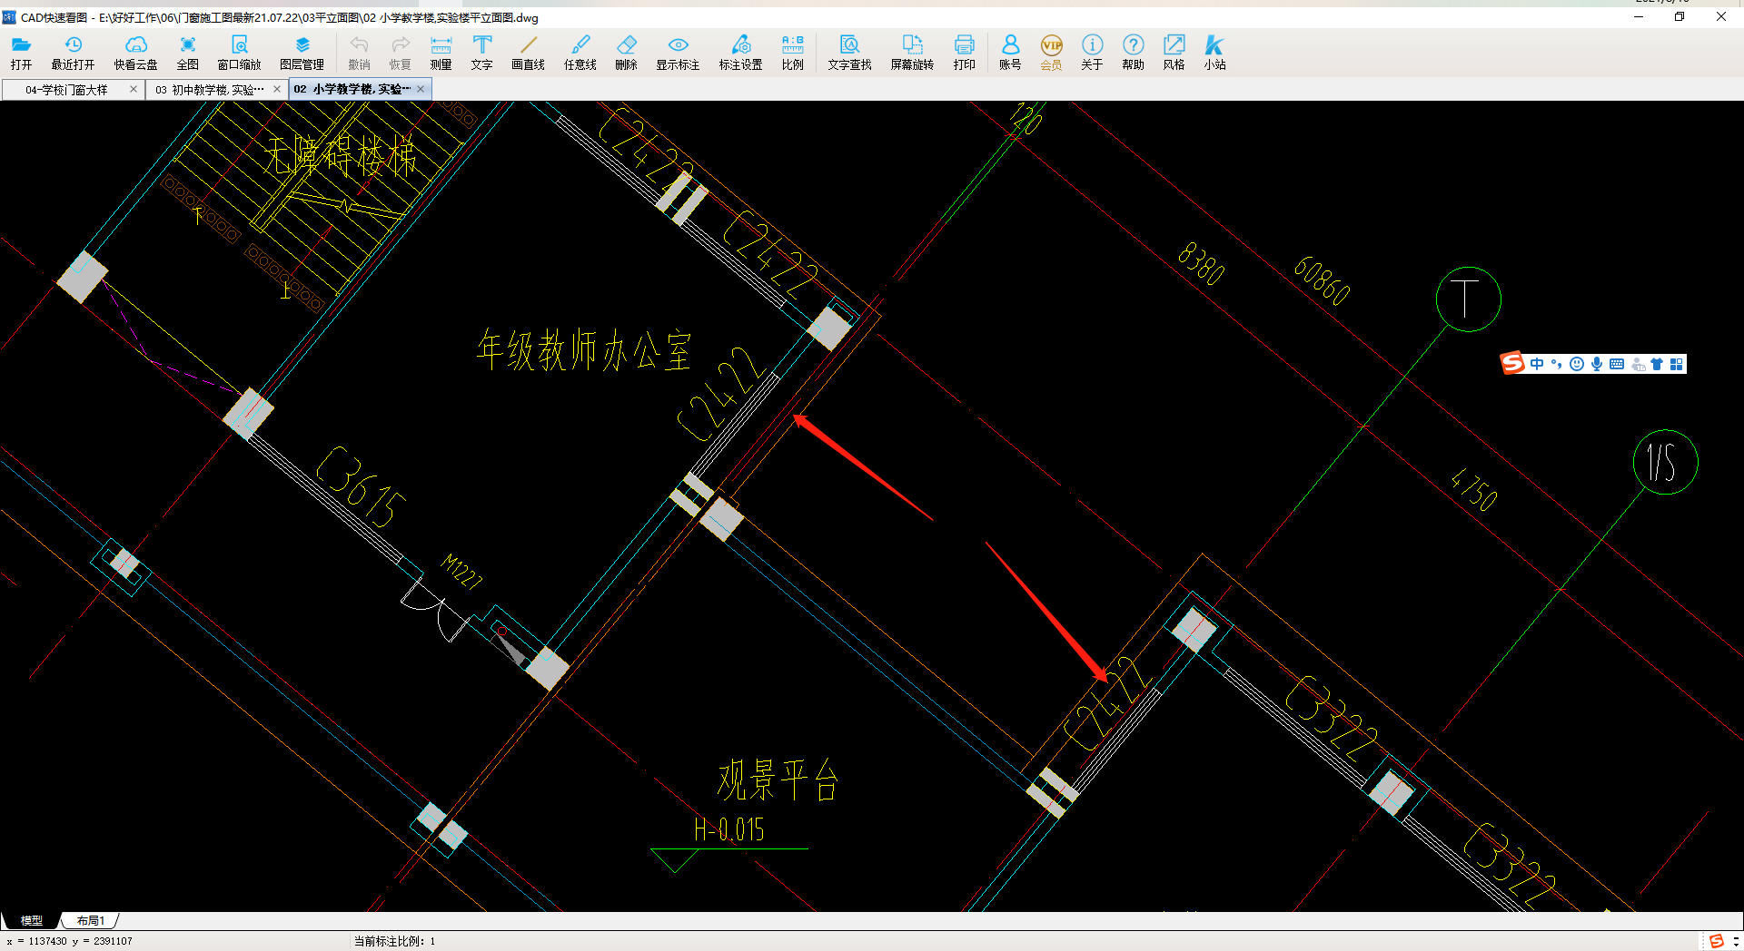Click the 撤销 undo arrow
This screenshot has height=951, width=1744.
[359, 53]
